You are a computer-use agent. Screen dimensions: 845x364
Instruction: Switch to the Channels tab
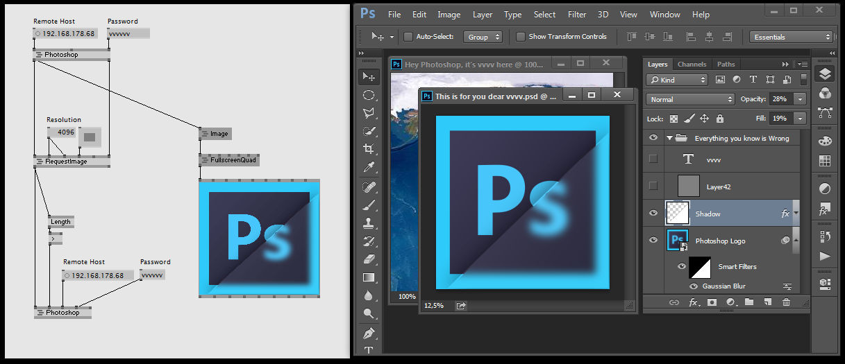coord(692,64)
